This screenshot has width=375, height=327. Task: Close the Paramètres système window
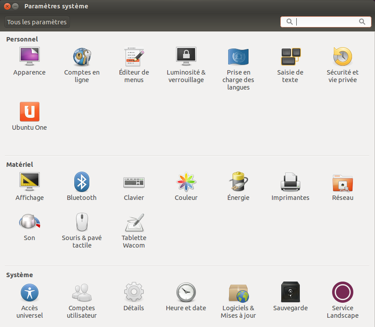(x=8, y=6)
